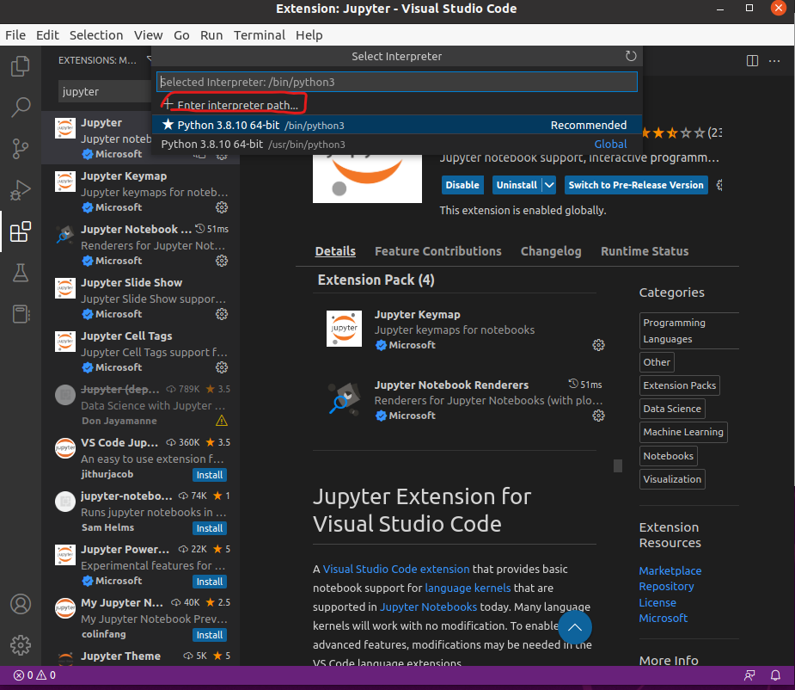Open the Extensions view icon
The height and width of the screenshot is (690, 795).
(21, 231)
